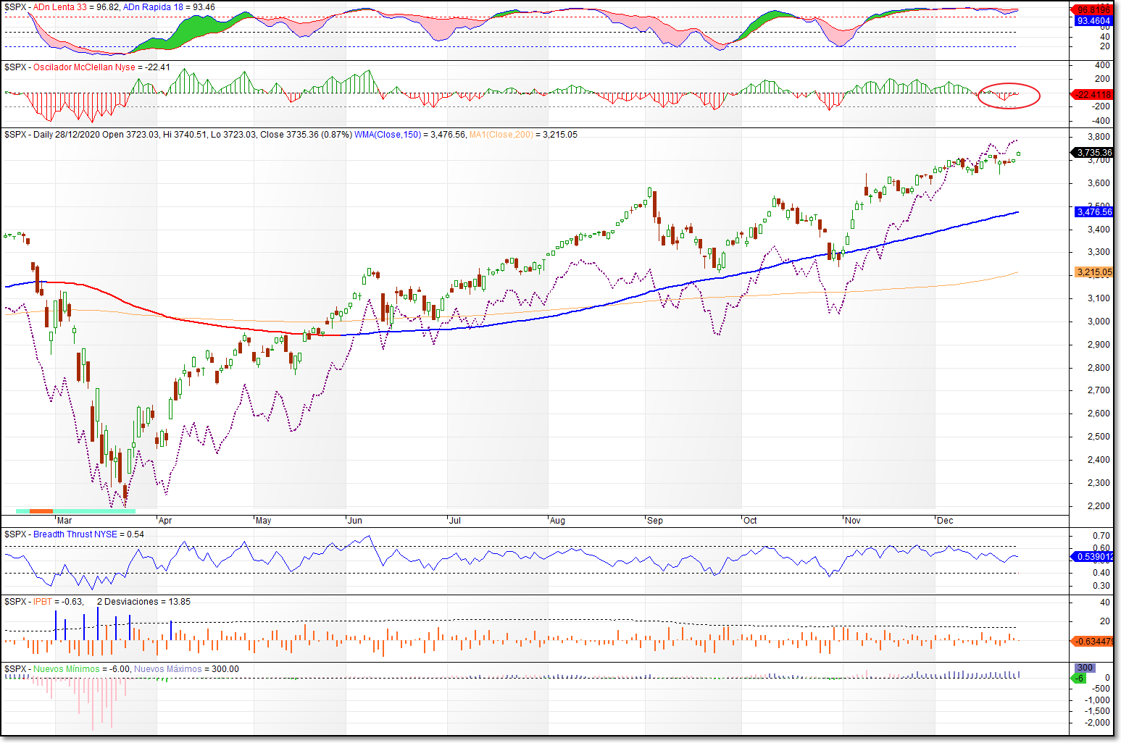Image resolution: width=1121 pixels, height=743 pixels.
Task: Click the ADn Lenta 33 legend label
Action: point(62,7)
